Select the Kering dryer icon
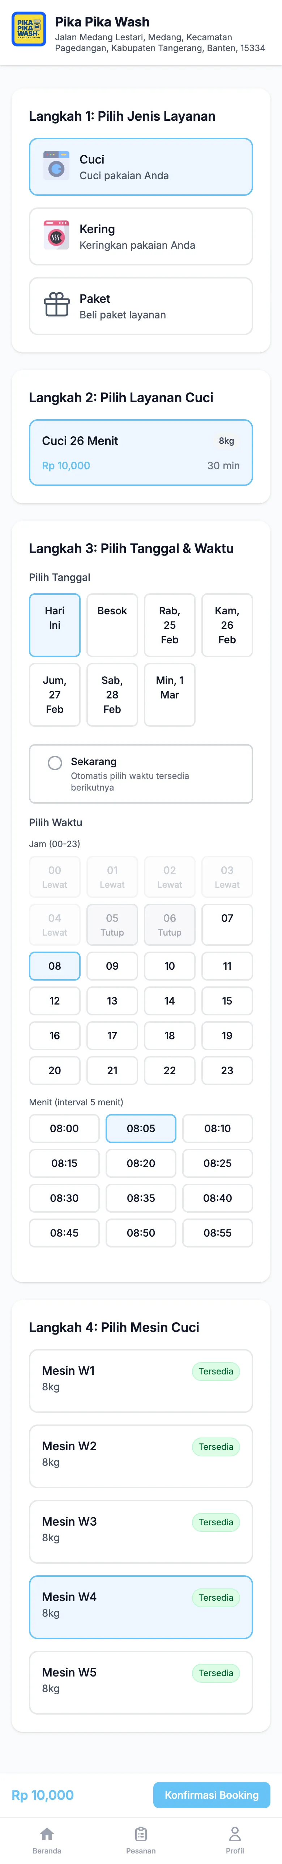The image size is (282, 1864). (56, 236)
